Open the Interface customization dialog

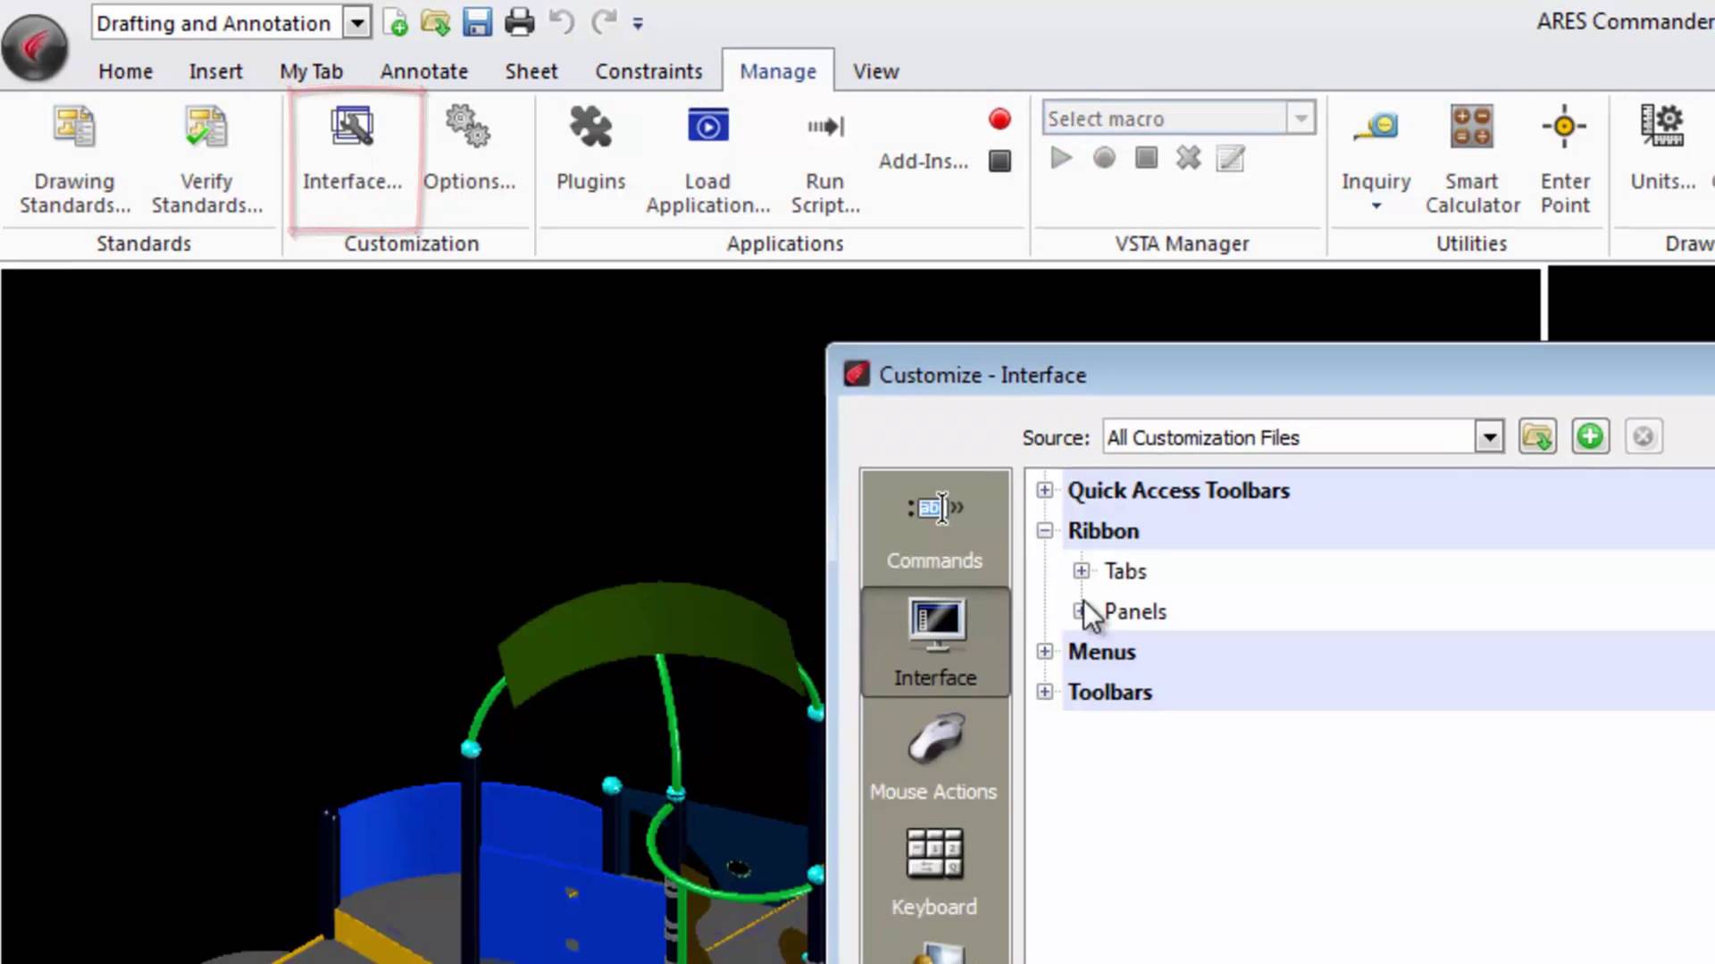click(x=352, y=150)
